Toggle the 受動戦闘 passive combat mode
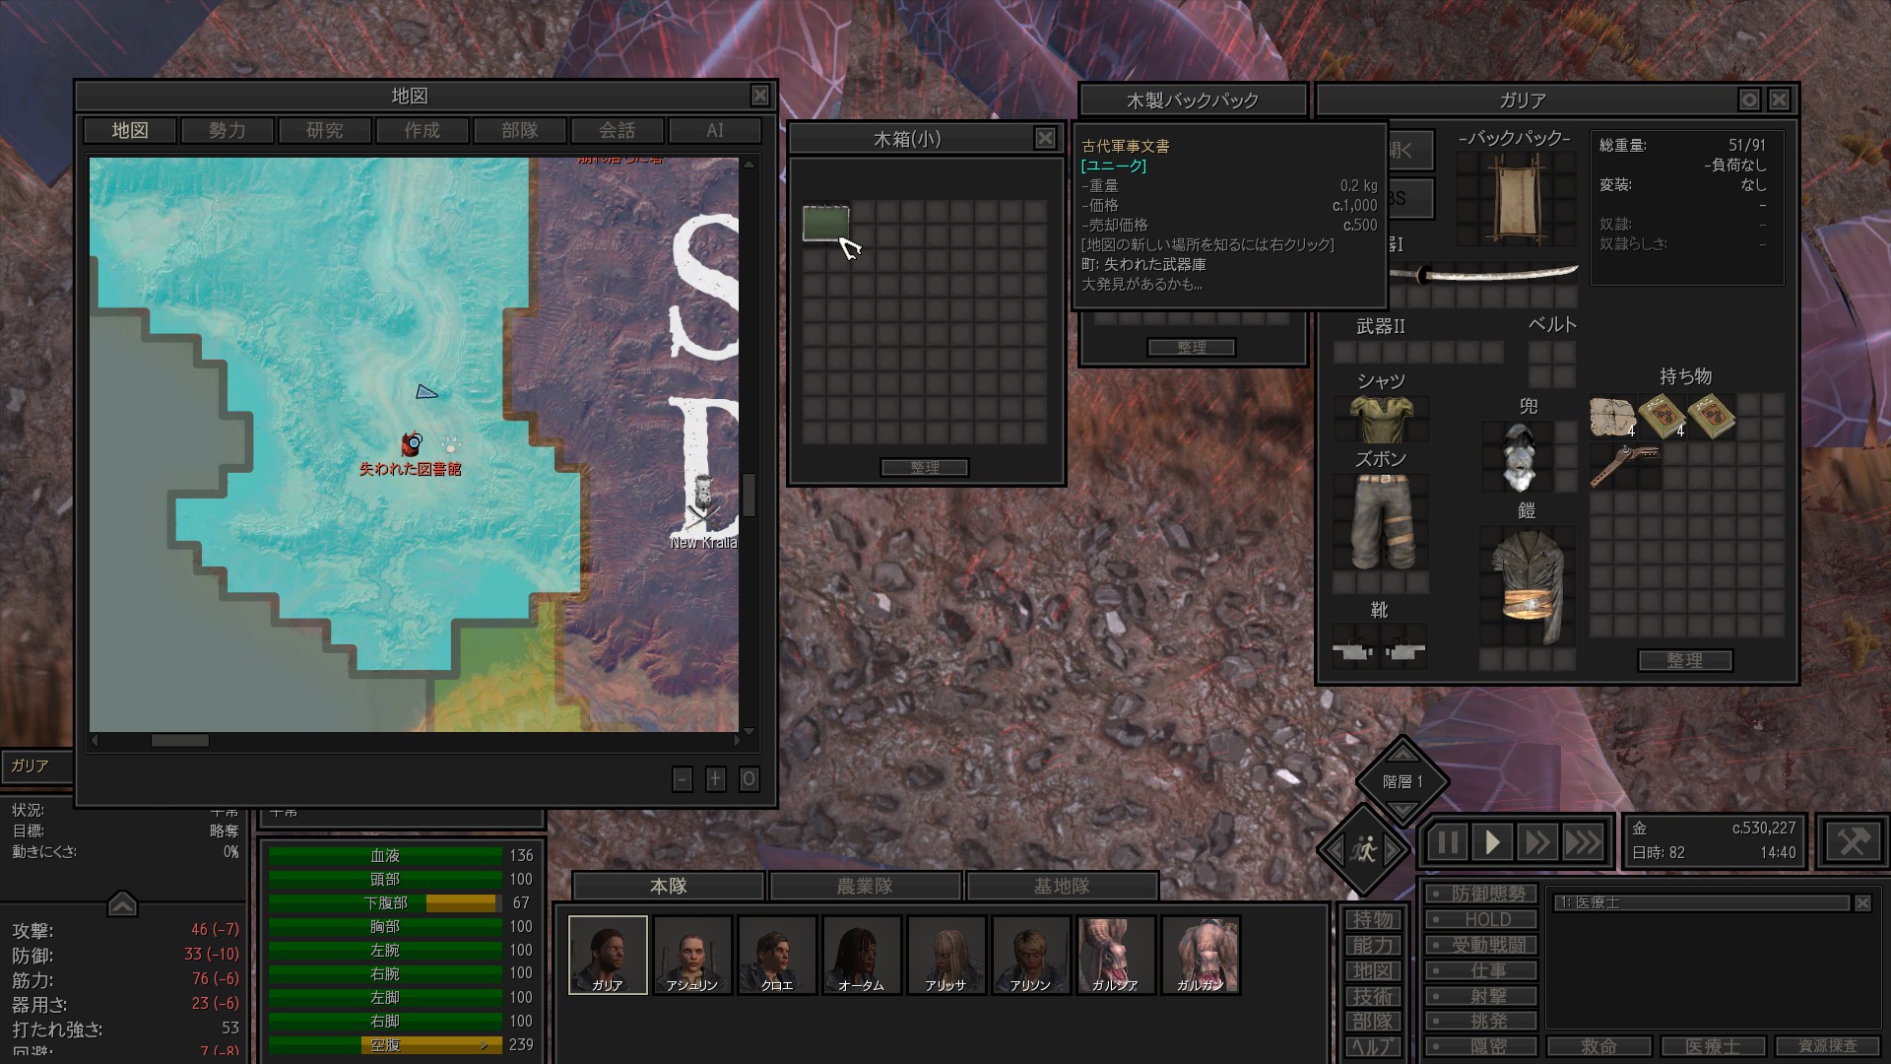This screenshot has height=1064, width=1891. click(1480, 945)
